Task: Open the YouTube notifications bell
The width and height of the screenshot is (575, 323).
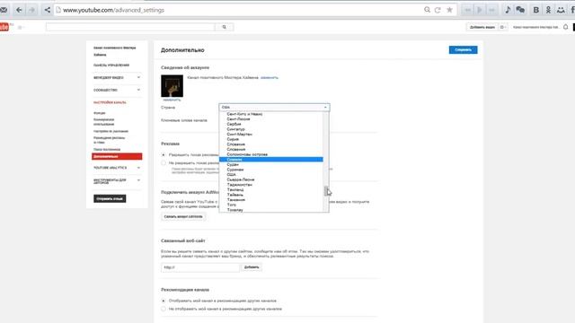Action: point(566,27)
